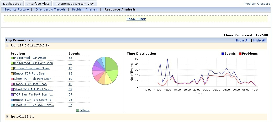The image size is (274, 122).
Task: Click the TCP Syn Fin Port Scan swatch
Action: [12, 94]
